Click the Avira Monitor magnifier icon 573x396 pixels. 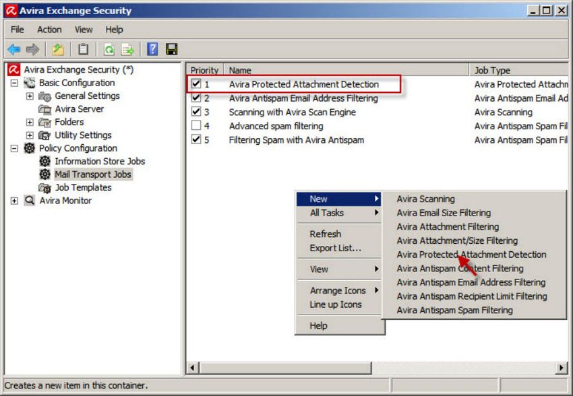(x=29, y=201)
